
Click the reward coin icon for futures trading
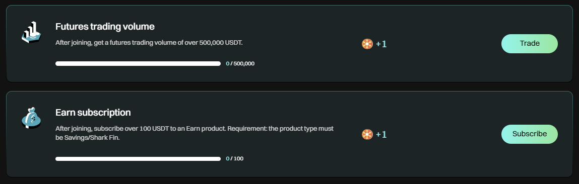click(x=367, y=44)
